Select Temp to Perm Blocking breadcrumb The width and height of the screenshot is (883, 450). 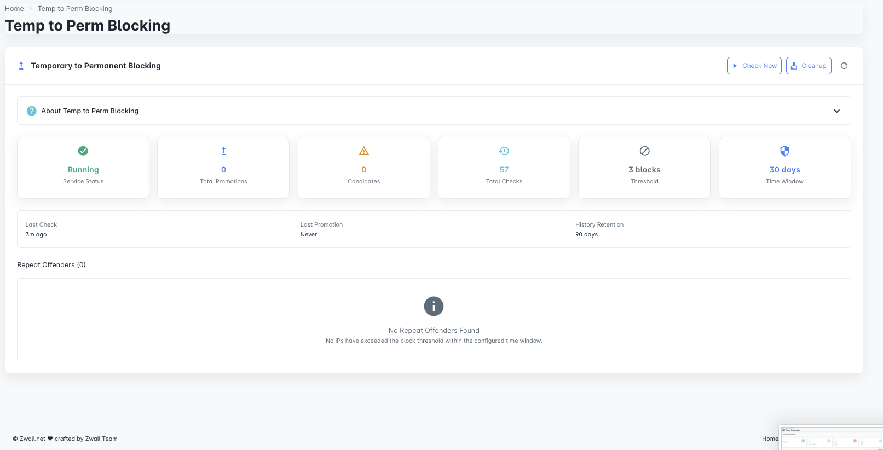click(x=75, y=9)
